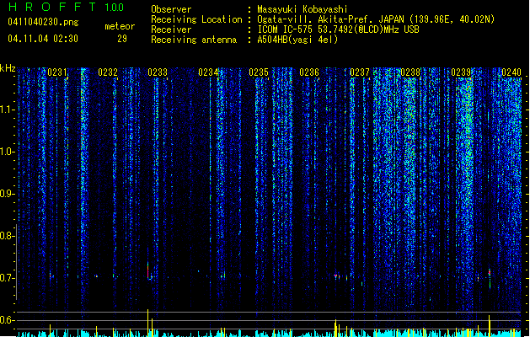The height and width of the screenshot is (337, 530).
Task: Click the Receiving Location label
Action: point(196,19)
